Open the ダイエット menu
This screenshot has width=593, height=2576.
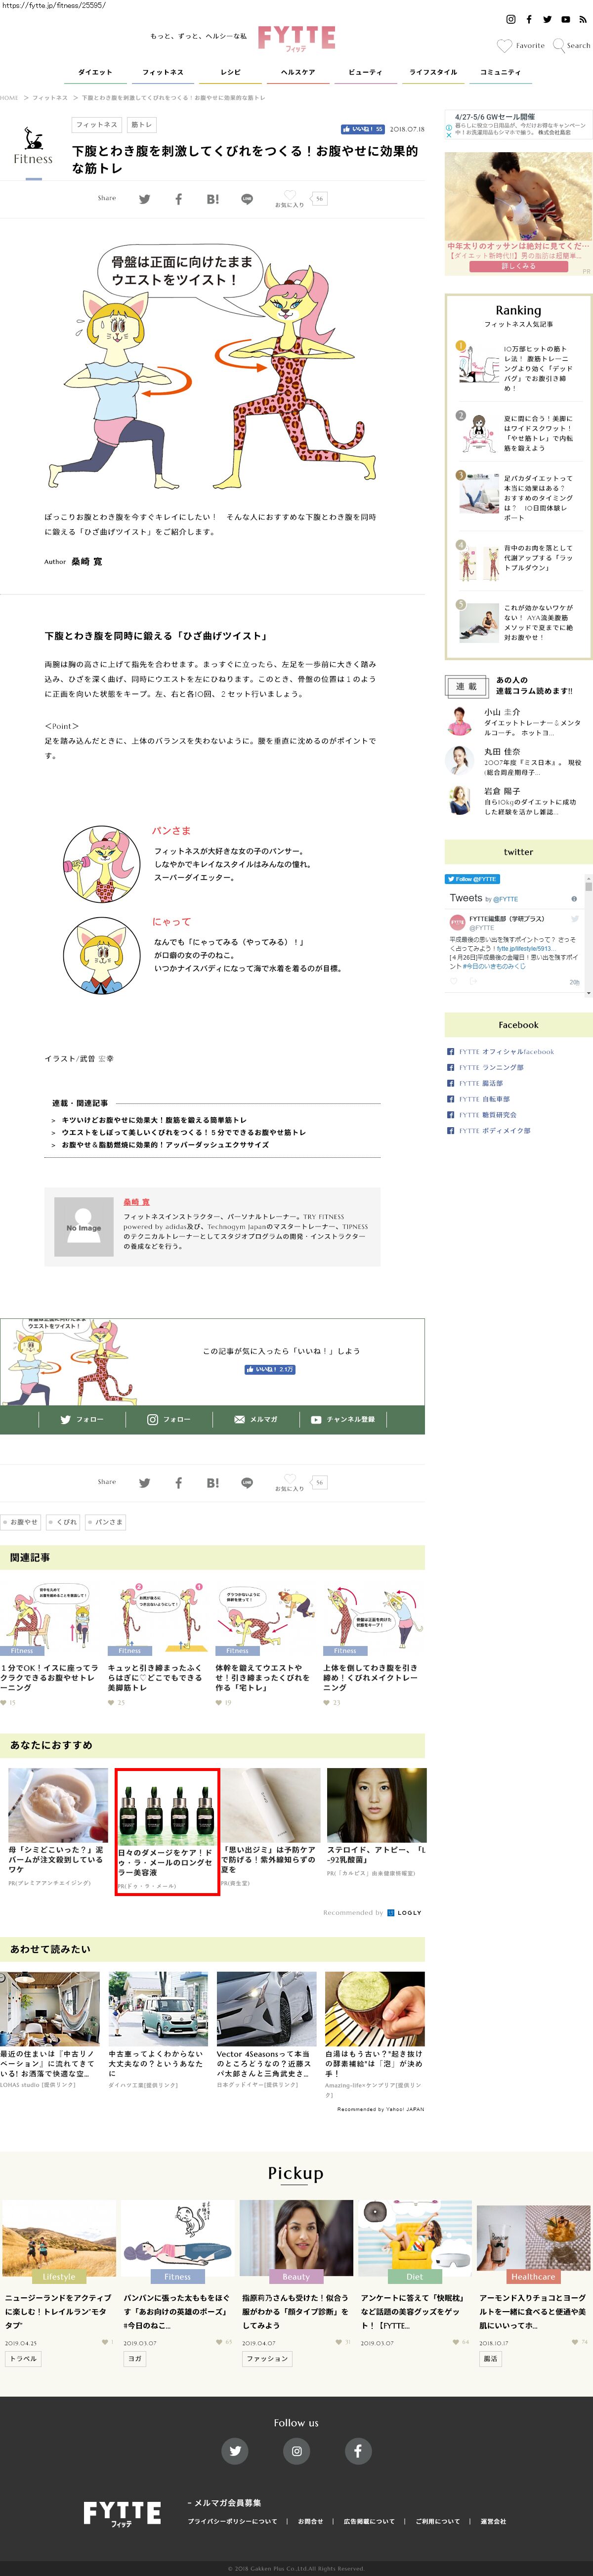click(x=95, y=72)
